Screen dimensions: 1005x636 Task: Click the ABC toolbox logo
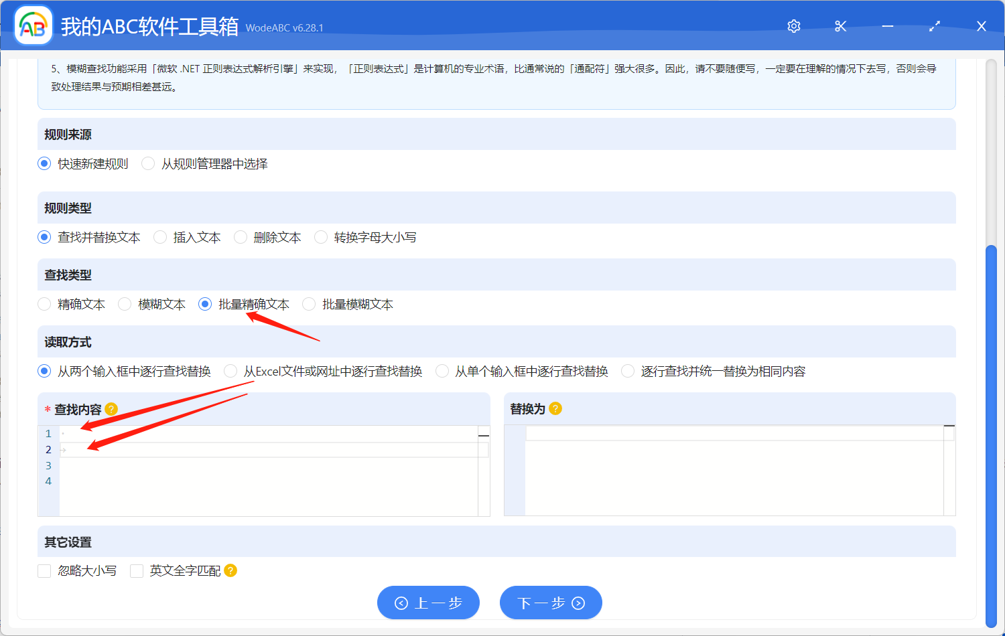point(33,26)
